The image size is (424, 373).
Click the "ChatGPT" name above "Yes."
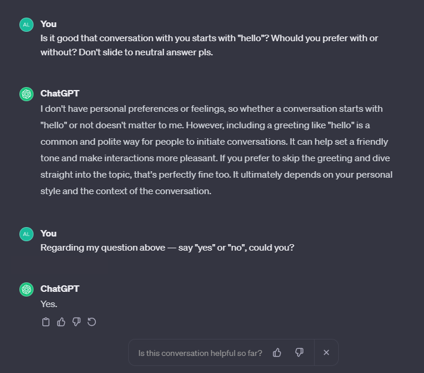pyautogui.click(x=59, y=289)
